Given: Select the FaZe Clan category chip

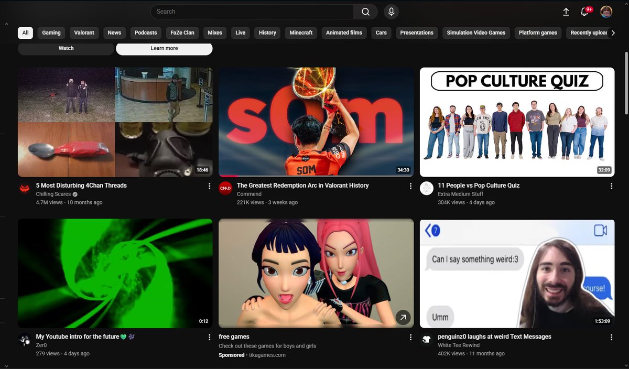Looking at the screenshot, I should pos(182,32).
